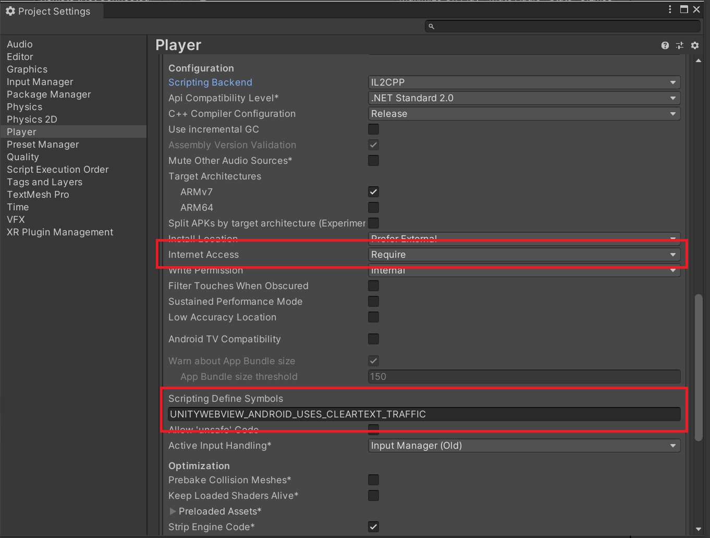Enable Use incremental GC
The image size is (710, 538).
[x=373, y=129]
